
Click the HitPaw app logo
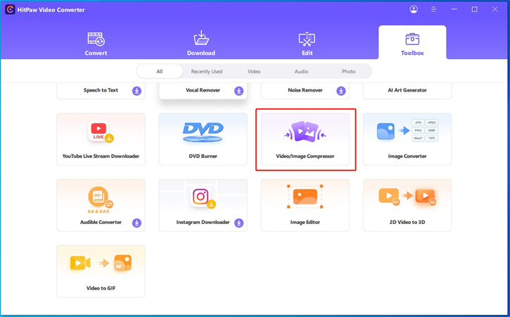[x=10, y=9]
